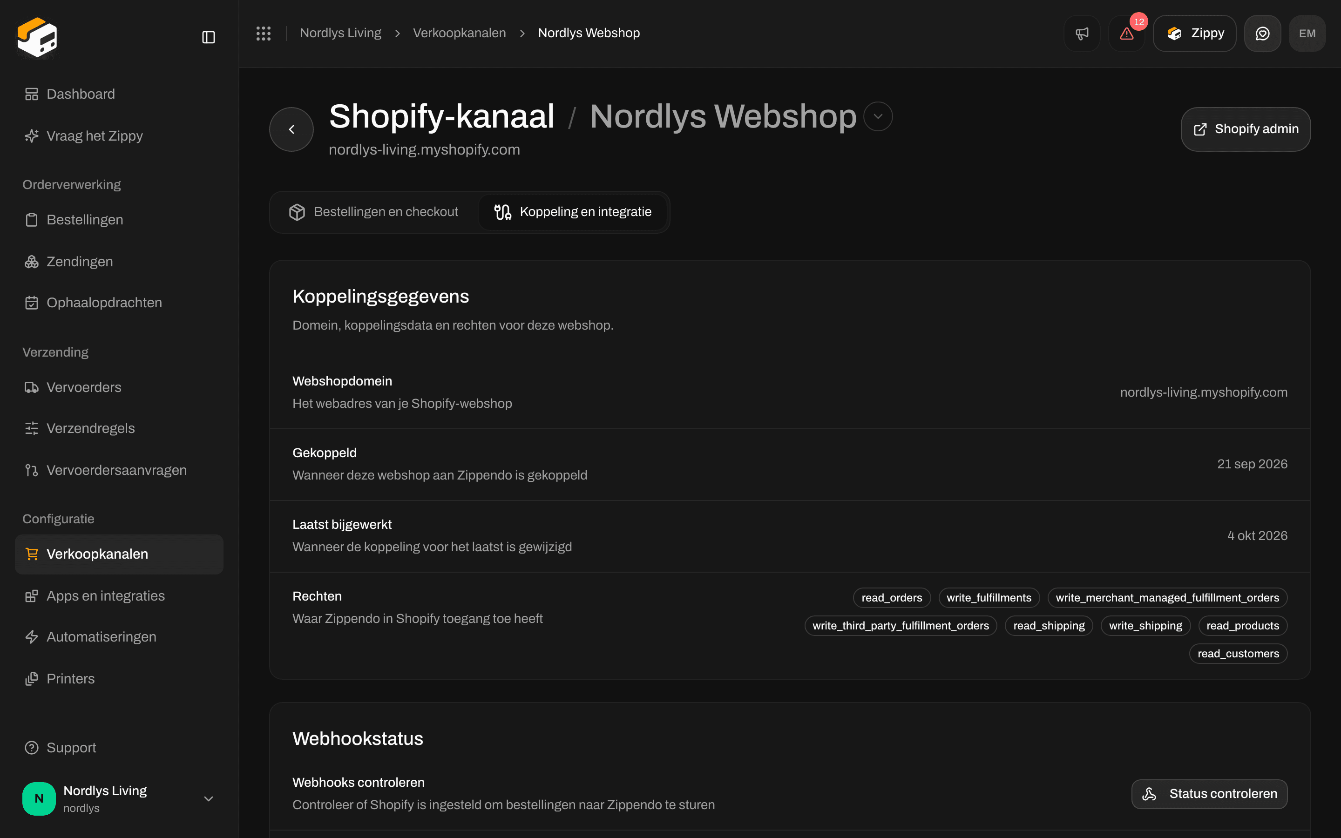Click Nordlys Living breadcrumb link
This screenshot has width=1341, height=838.
pos(340,33)
